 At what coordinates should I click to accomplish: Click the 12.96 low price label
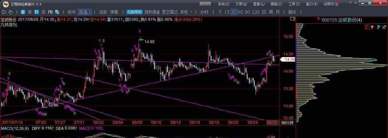click(53, 105)
